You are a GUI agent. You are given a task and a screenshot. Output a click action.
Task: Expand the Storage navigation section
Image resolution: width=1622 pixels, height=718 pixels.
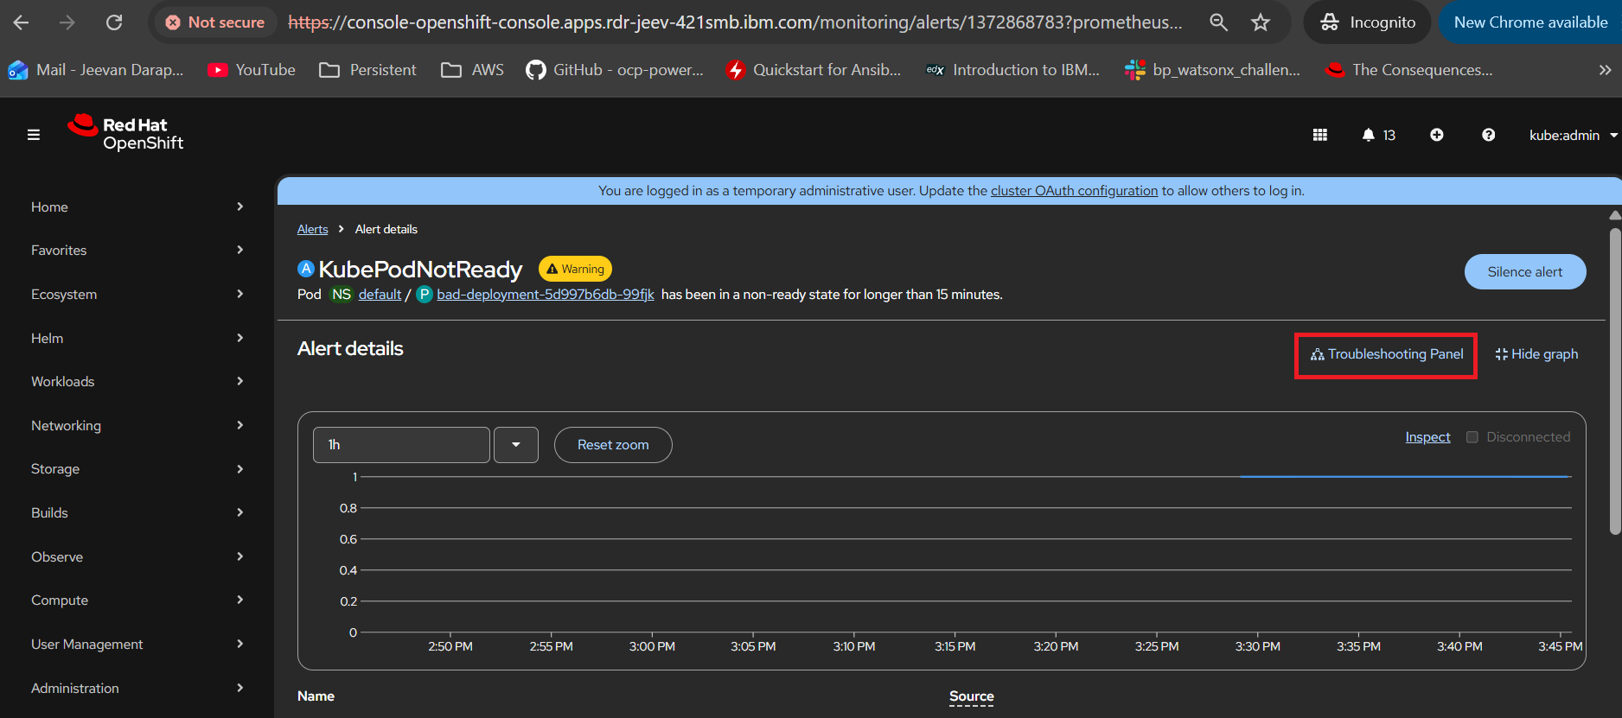tap(137, 469)
